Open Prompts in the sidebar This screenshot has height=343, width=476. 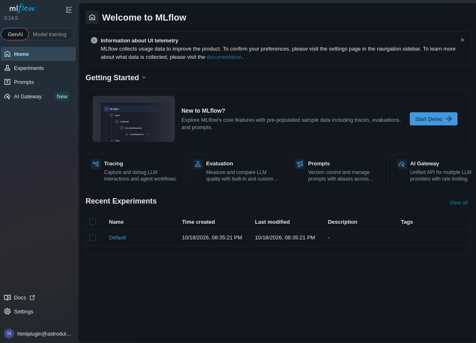38,82
